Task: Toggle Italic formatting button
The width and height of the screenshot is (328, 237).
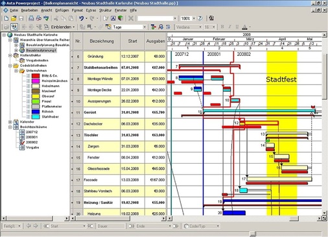Action: pyautogui.click(x=229, y=27)
